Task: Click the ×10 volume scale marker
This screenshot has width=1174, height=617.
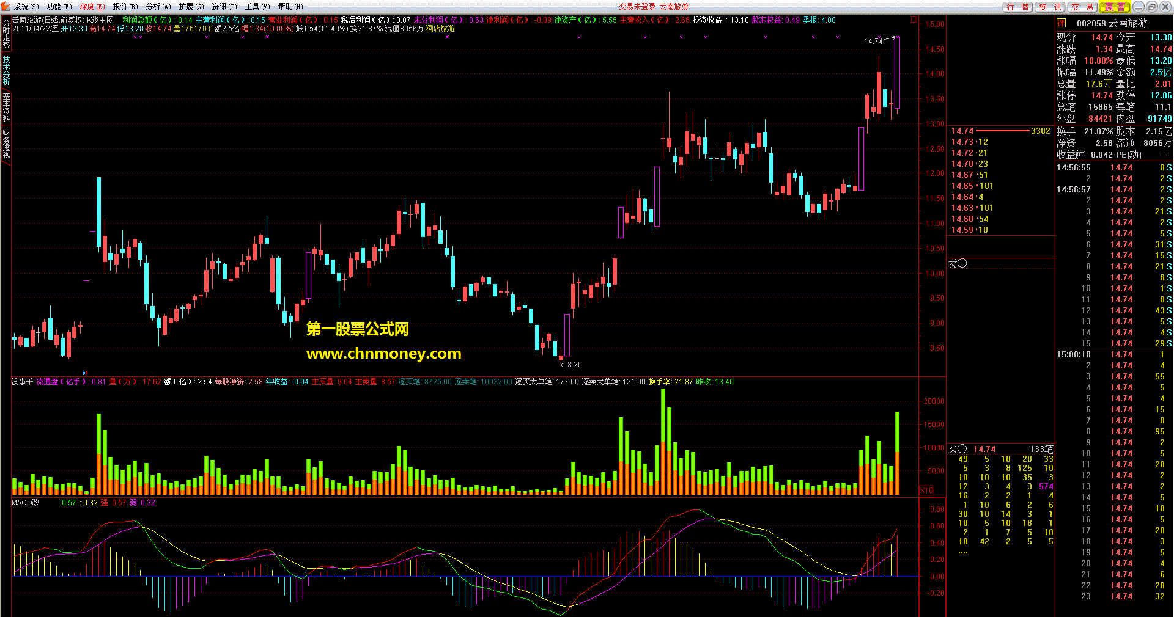Action: pos(927,490)
